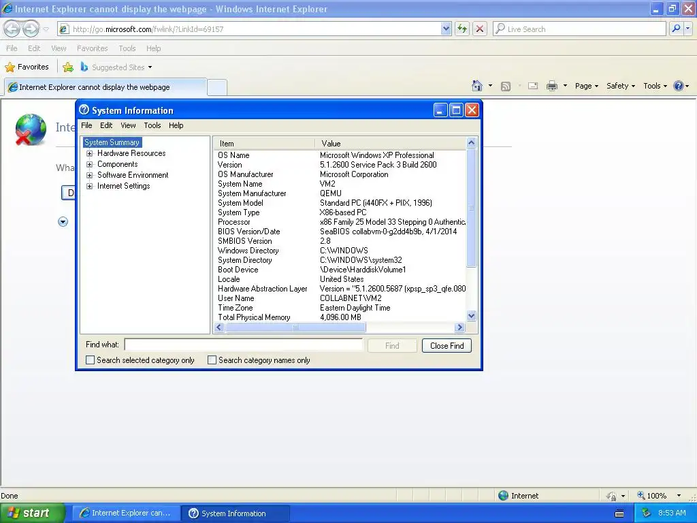Screen dimensions: 697x523
Task: Click the Live Search magnifier button
Action: coord(676,29)
